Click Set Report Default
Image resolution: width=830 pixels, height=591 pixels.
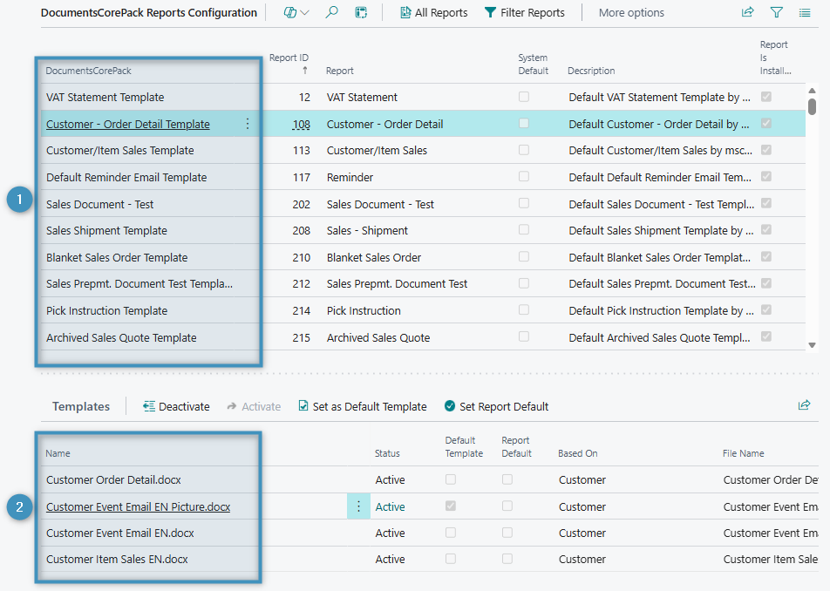tap(497, 406)
